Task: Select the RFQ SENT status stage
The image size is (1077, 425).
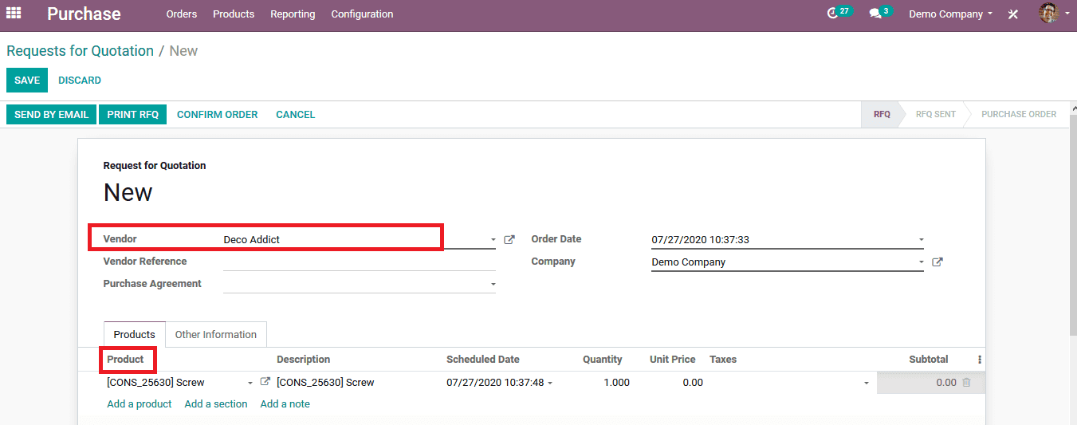Action: pos(935,114)
